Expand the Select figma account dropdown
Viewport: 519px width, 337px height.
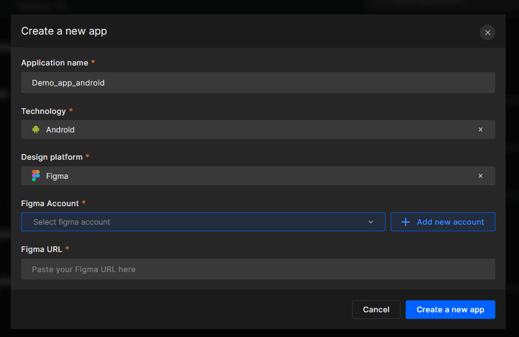[203, 222]
